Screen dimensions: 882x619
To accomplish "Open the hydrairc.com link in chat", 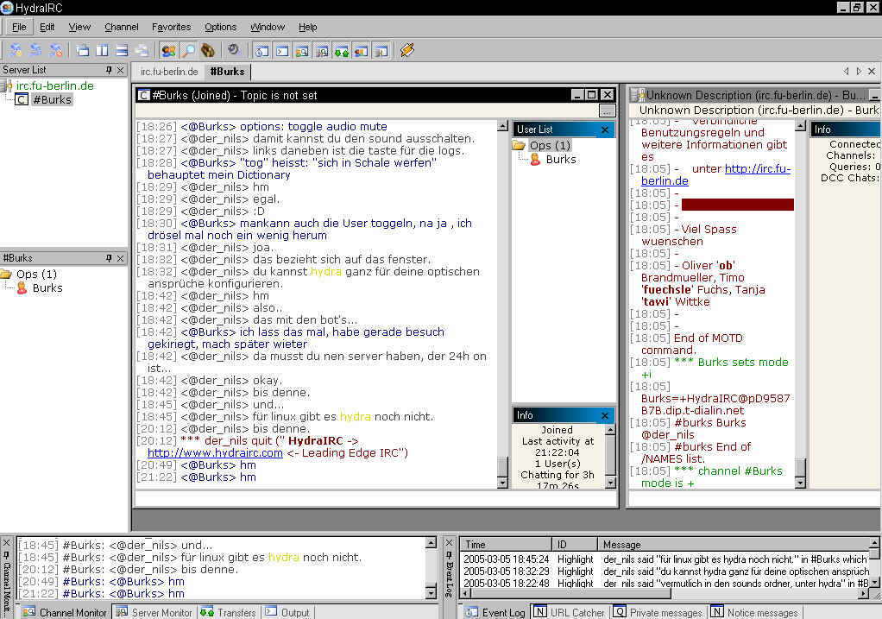I will pos(215,453).
